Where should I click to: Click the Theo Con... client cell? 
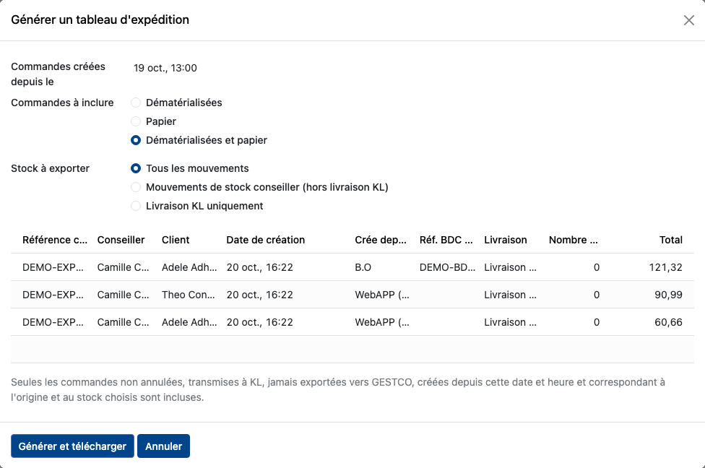tap(189, 295)
